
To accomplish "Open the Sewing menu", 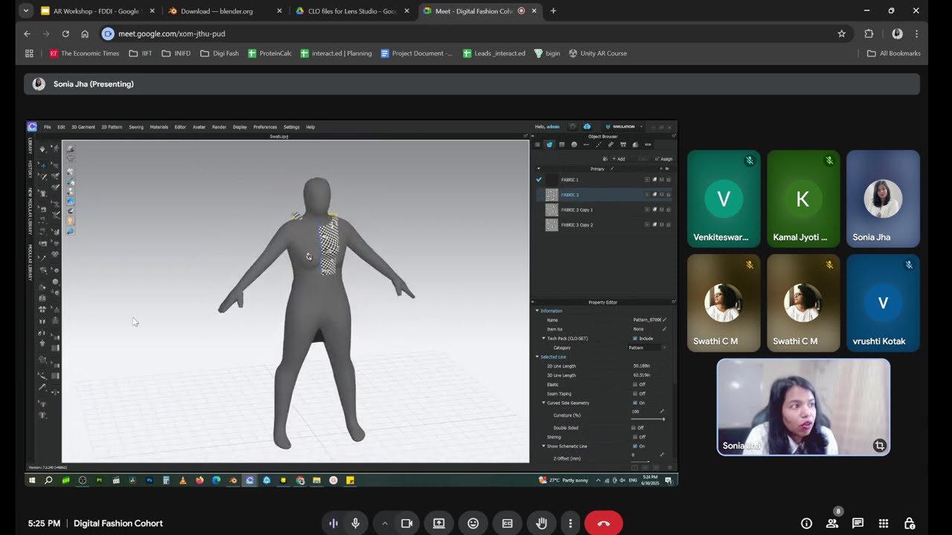I will [136, 127].
